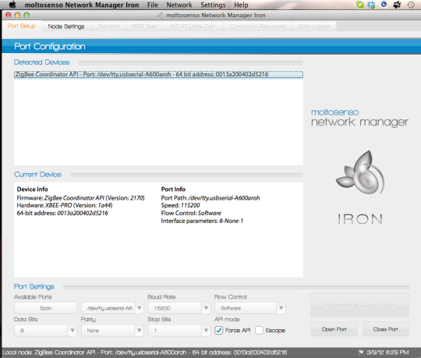Click the Local node status bar text
421x358 pixels.
click(145, 352)
